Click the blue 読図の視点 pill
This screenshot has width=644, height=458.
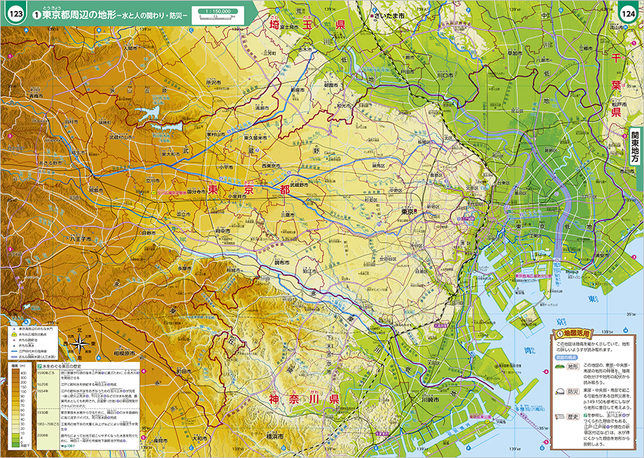[x=567, y=357]
